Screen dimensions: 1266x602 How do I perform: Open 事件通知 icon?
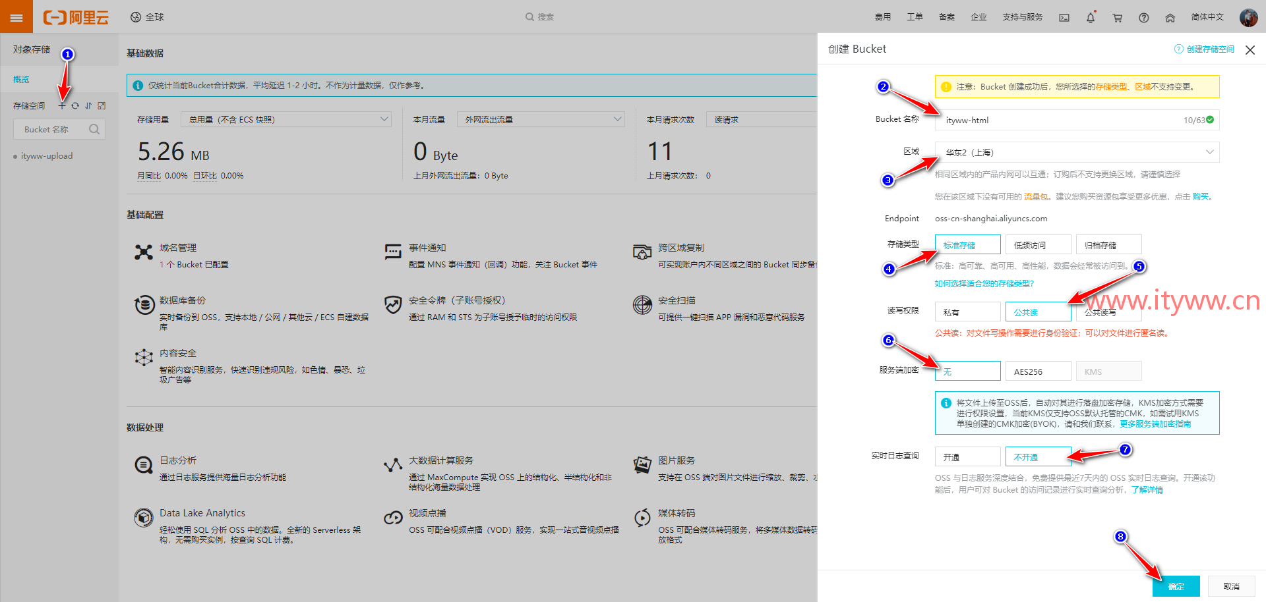click(x=393, y=252)
